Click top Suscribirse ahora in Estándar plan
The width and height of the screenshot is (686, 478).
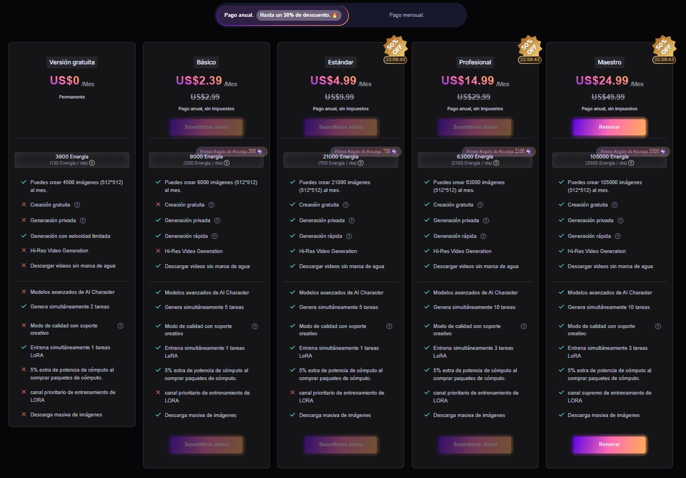pyautogui.click(x=340, y=127)
